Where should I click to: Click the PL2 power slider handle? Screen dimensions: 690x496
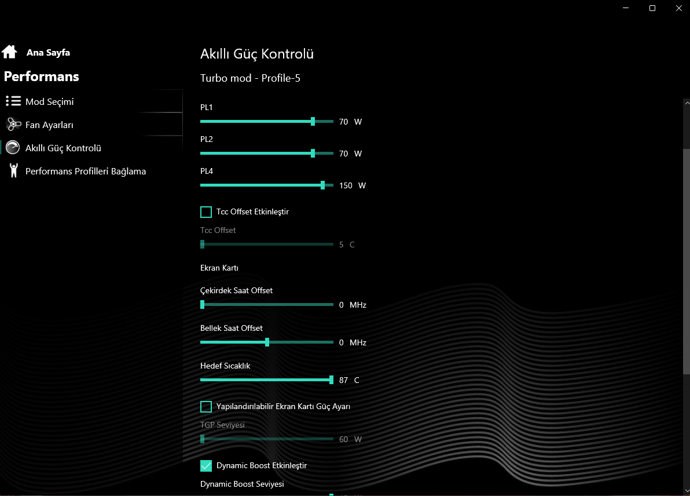pos(313,154)
